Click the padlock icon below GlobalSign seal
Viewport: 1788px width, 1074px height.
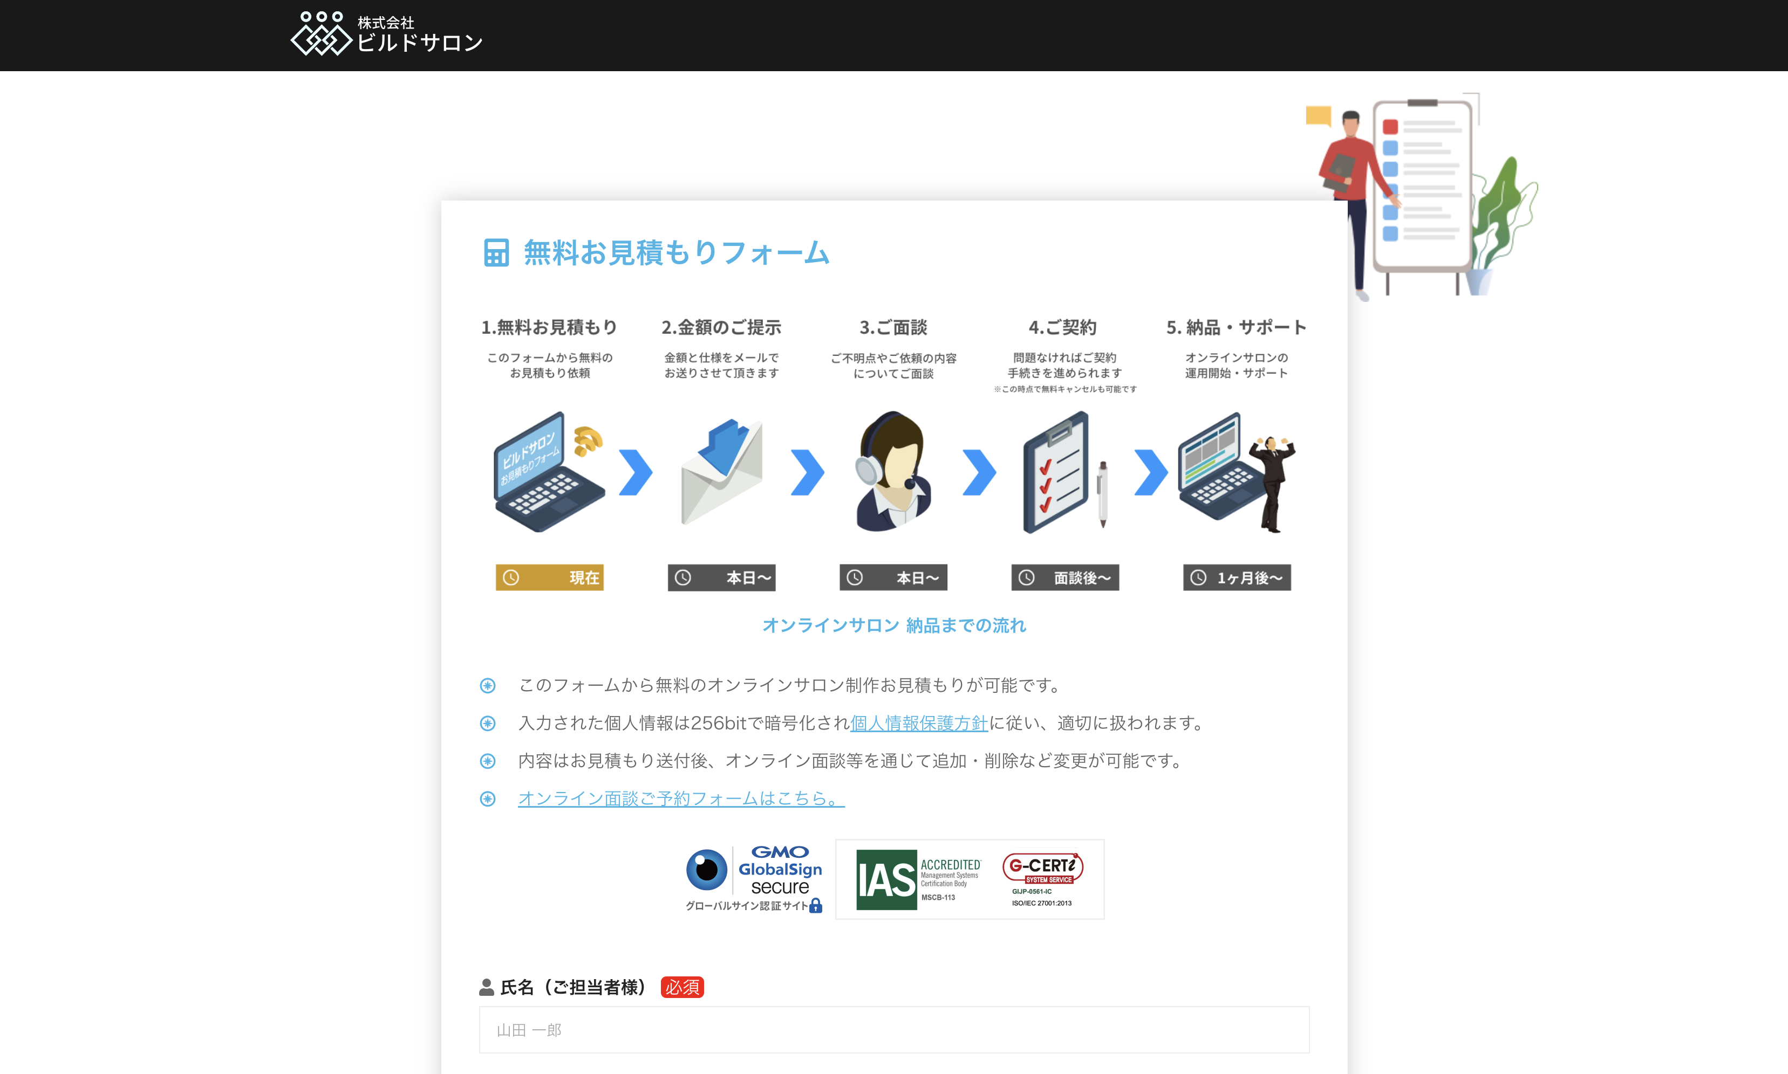pyautogui.click(x=817, y=905)
